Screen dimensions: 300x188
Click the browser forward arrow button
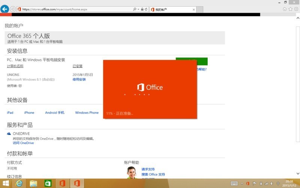pos(13,9)
